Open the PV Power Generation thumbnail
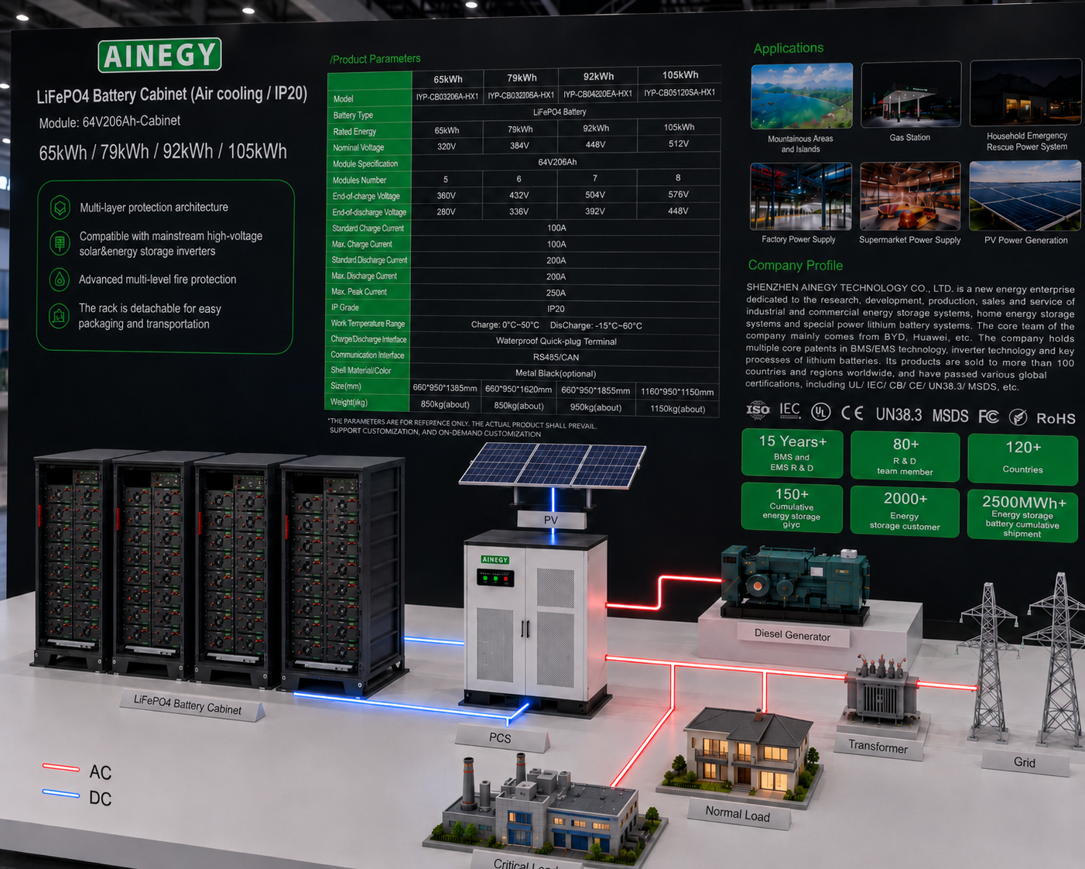 (x=1025, y=195)
